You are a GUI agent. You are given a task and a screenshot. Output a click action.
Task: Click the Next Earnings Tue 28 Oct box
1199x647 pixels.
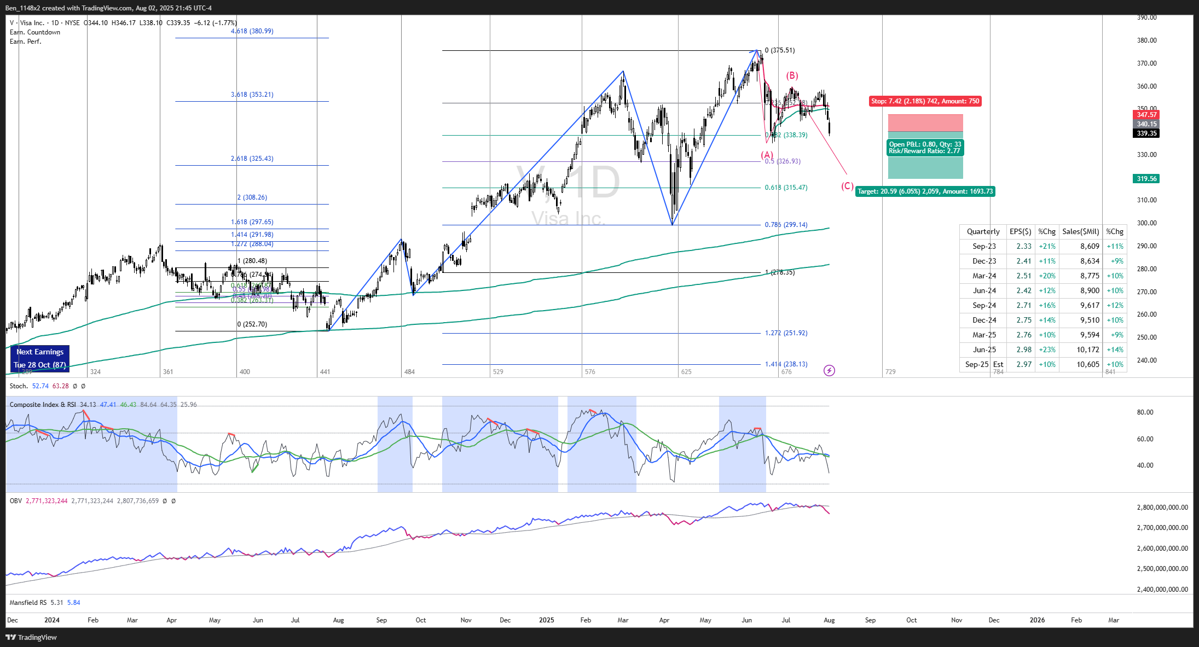pyautogui.click(x=40, y=358)
